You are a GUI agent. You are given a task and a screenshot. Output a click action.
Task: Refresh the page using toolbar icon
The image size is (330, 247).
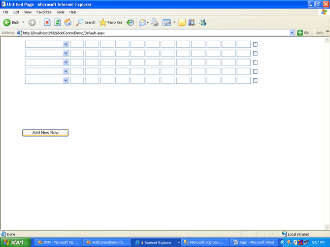57,22
